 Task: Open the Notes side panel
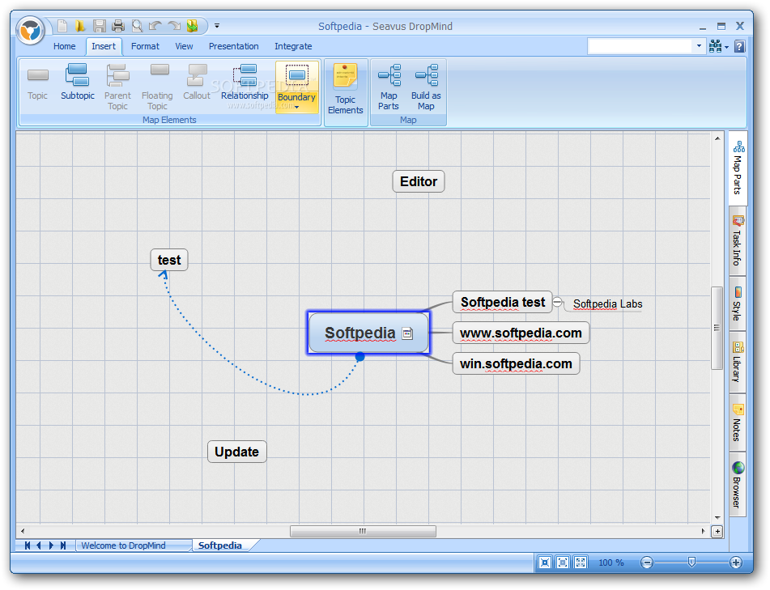(738, 422)
